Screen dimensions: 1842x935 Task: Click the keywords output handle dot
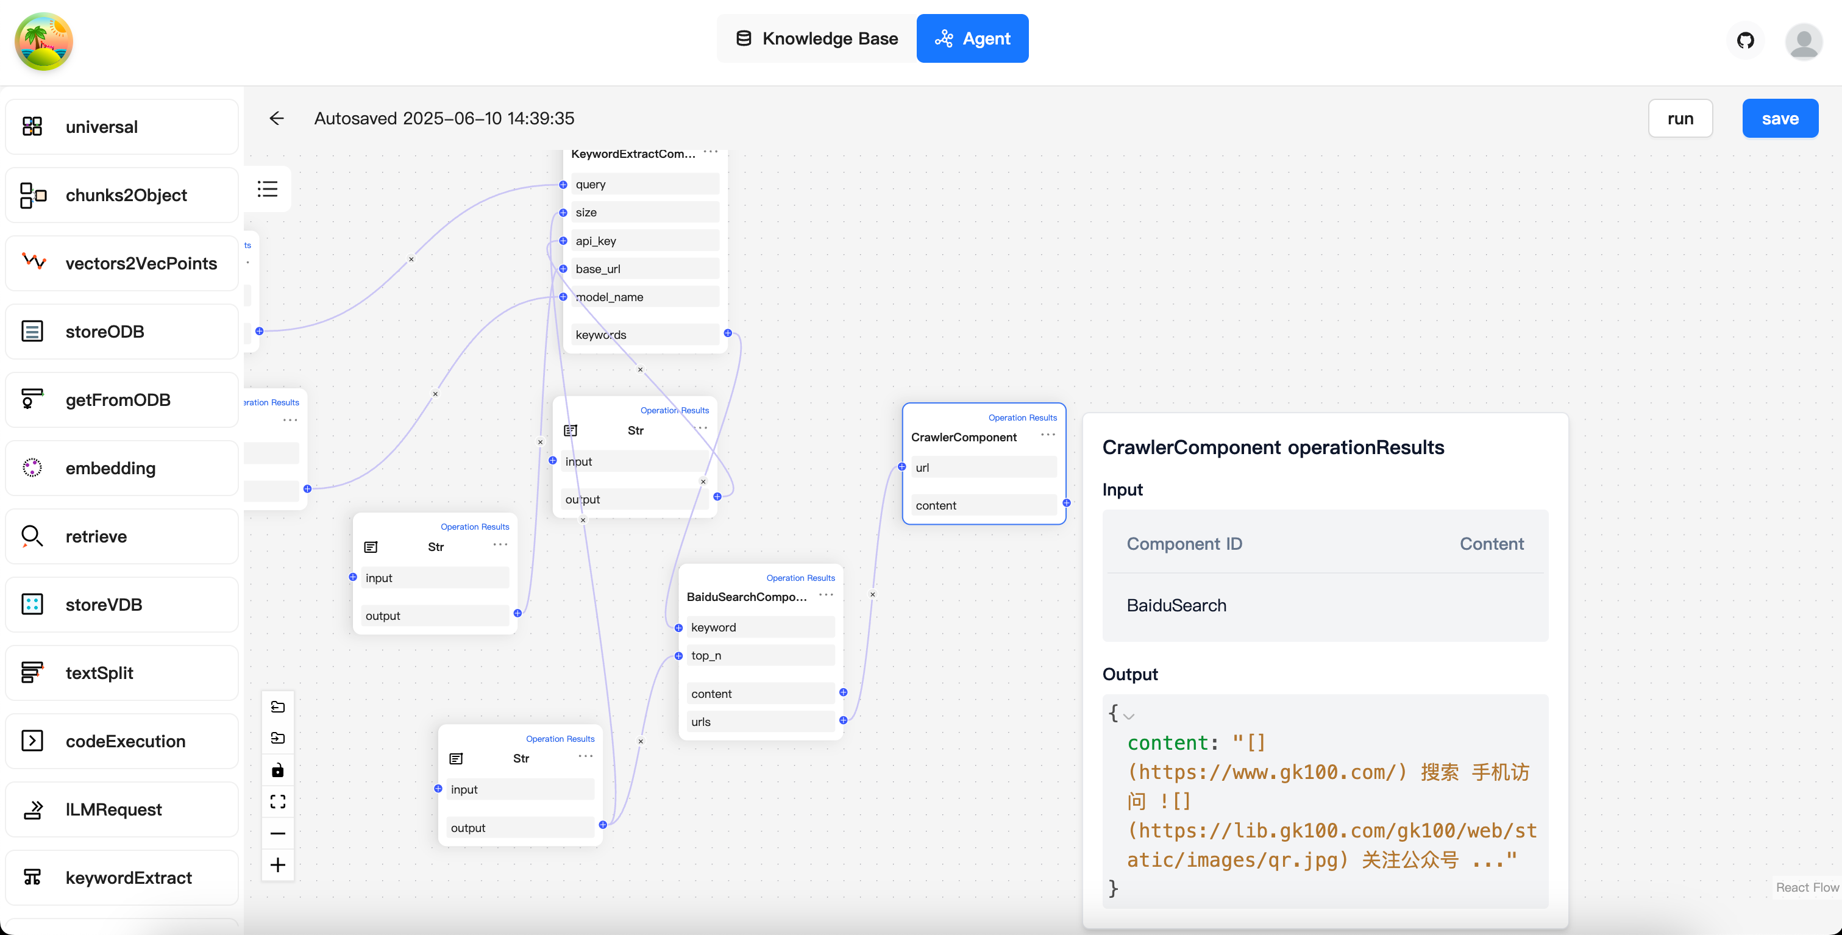728,333
